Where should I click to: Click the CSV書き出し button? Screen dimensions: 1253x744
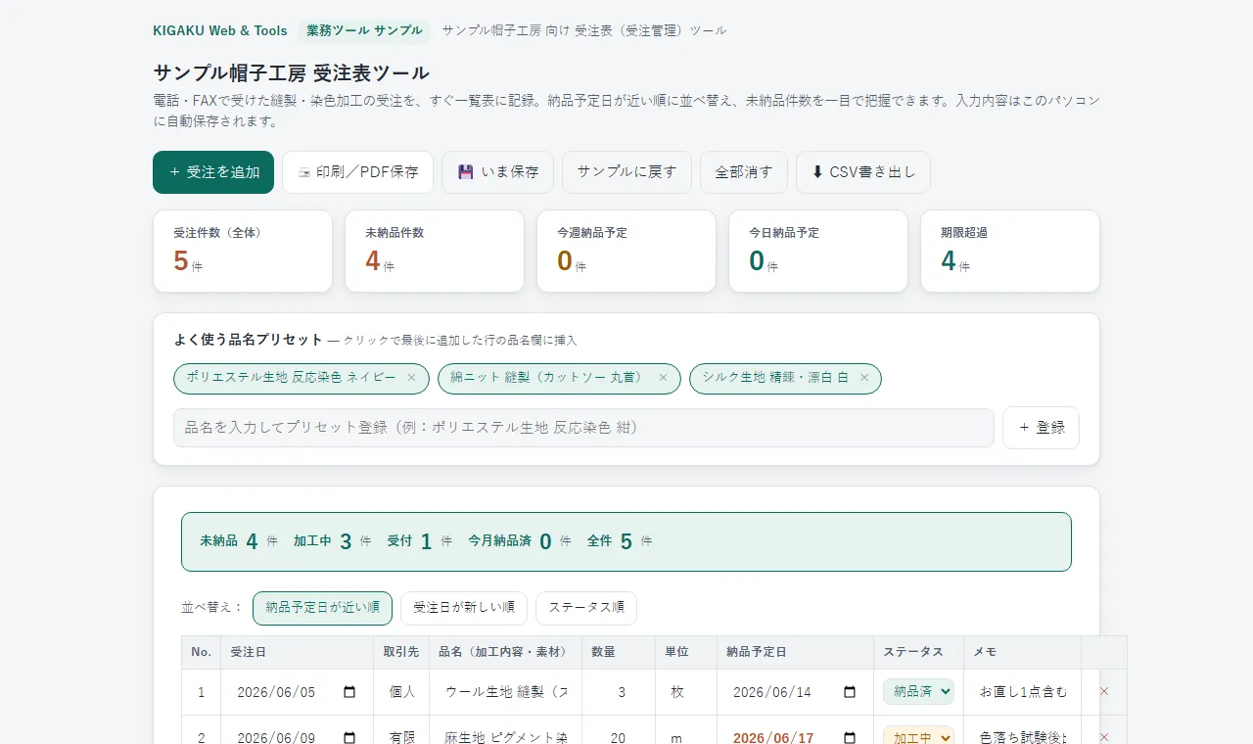pyautogui.click(x=863, y=172)
